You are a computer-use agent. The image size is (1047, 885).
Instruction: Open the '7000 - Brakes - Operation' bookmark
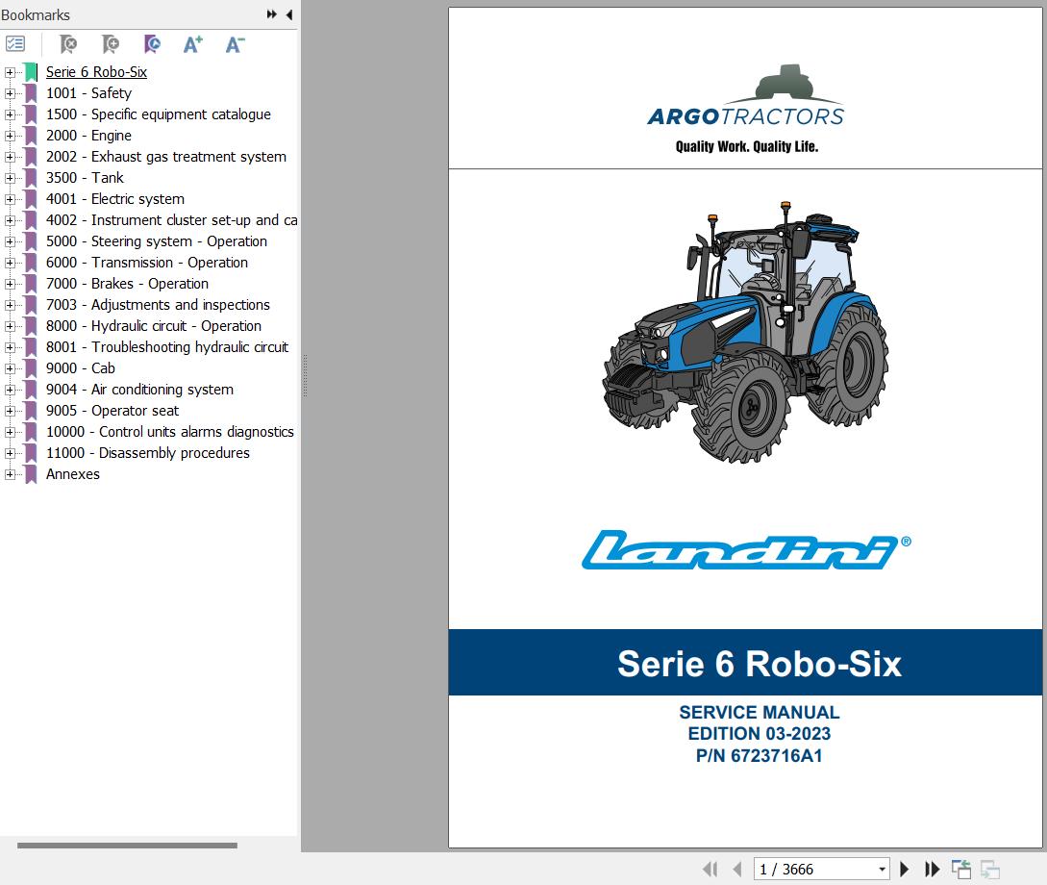(127, 284)
